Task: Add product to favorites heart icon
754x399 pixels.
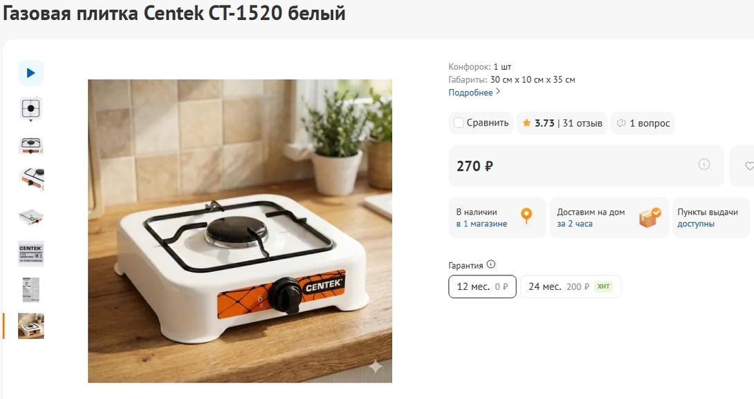Action: [749, 166]
